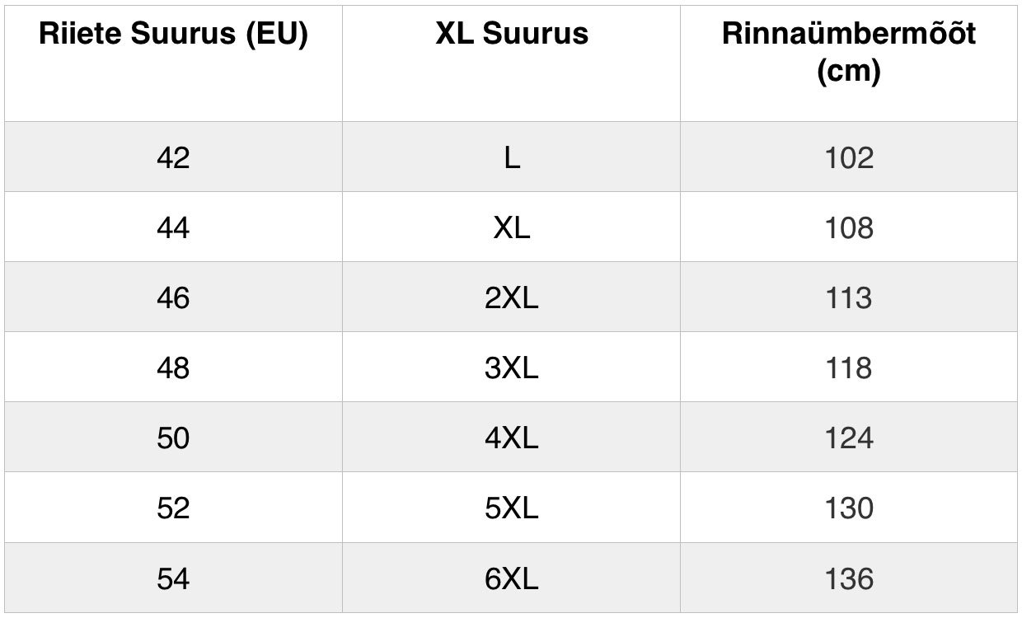The width and height of the screenshot is (1022, 618).
Task: Select the 130 chest measurement cell
Action: pyautogui.click(x=849, y=508)
